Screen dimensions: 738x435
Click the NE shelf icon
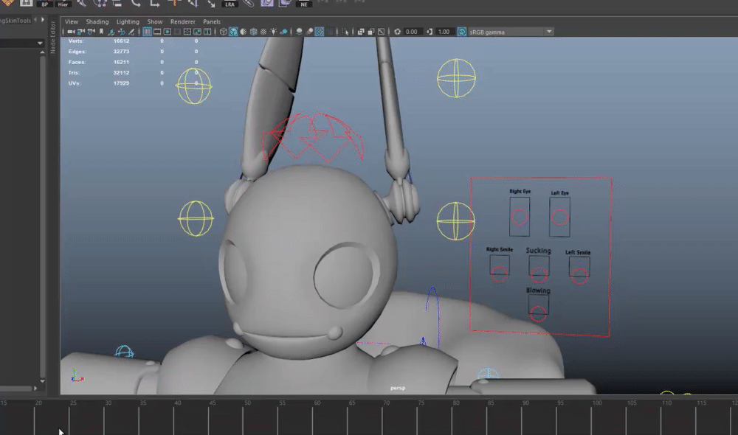(303, 4)
